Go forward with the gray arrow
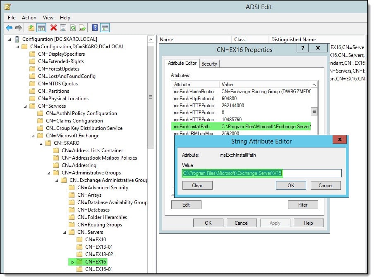The height and width of the screenshot is (280, 374). tap(19, 28)
